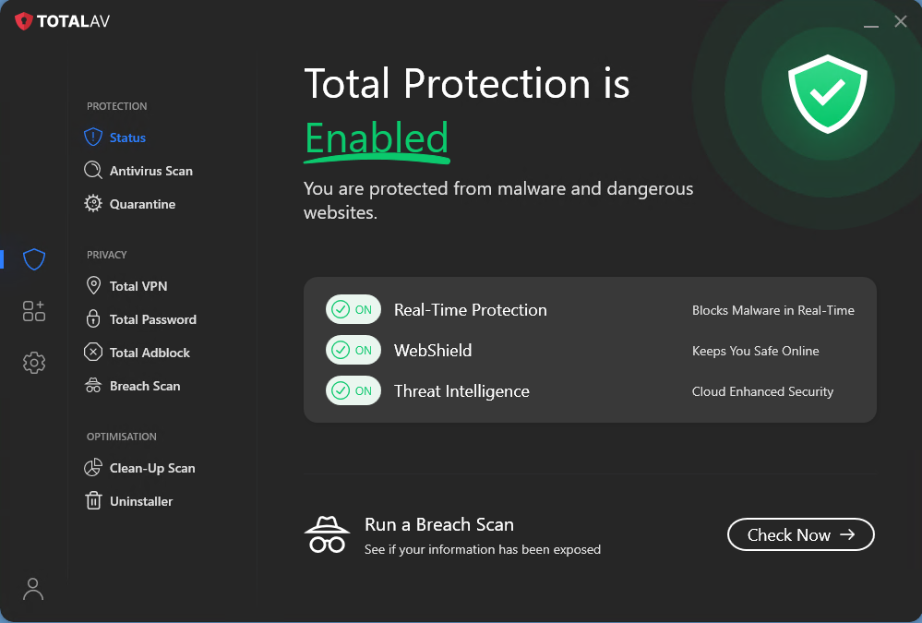This screenshot has height=623, width=922.
Task: Open the shield protection section in left rail
Action: tap(34, 259)
